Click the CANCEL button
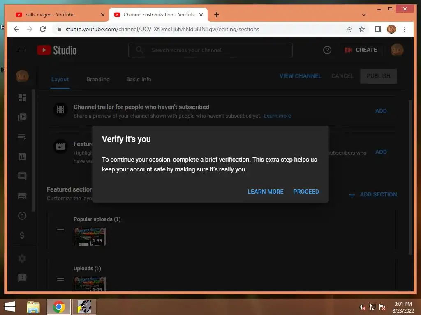 tap(342, 76)
